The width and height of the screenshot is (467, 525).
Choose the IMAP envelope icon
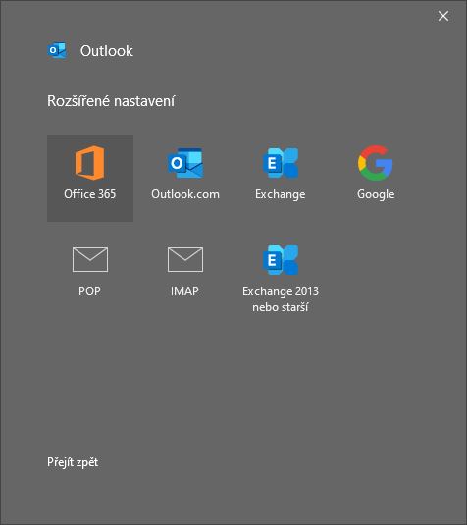(x=185, y=259)
